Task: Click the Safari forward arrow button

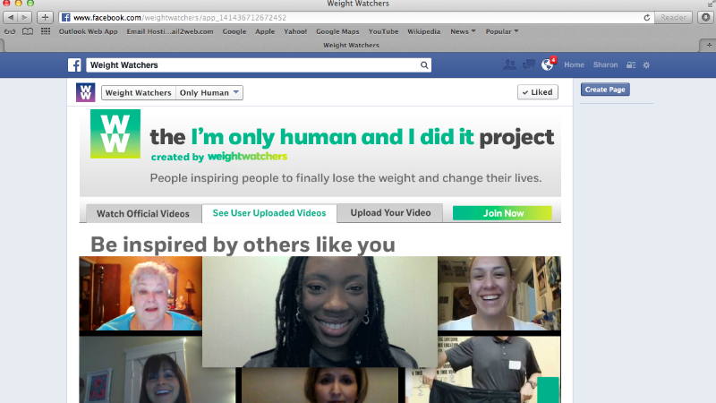Action: click(25, 17)
